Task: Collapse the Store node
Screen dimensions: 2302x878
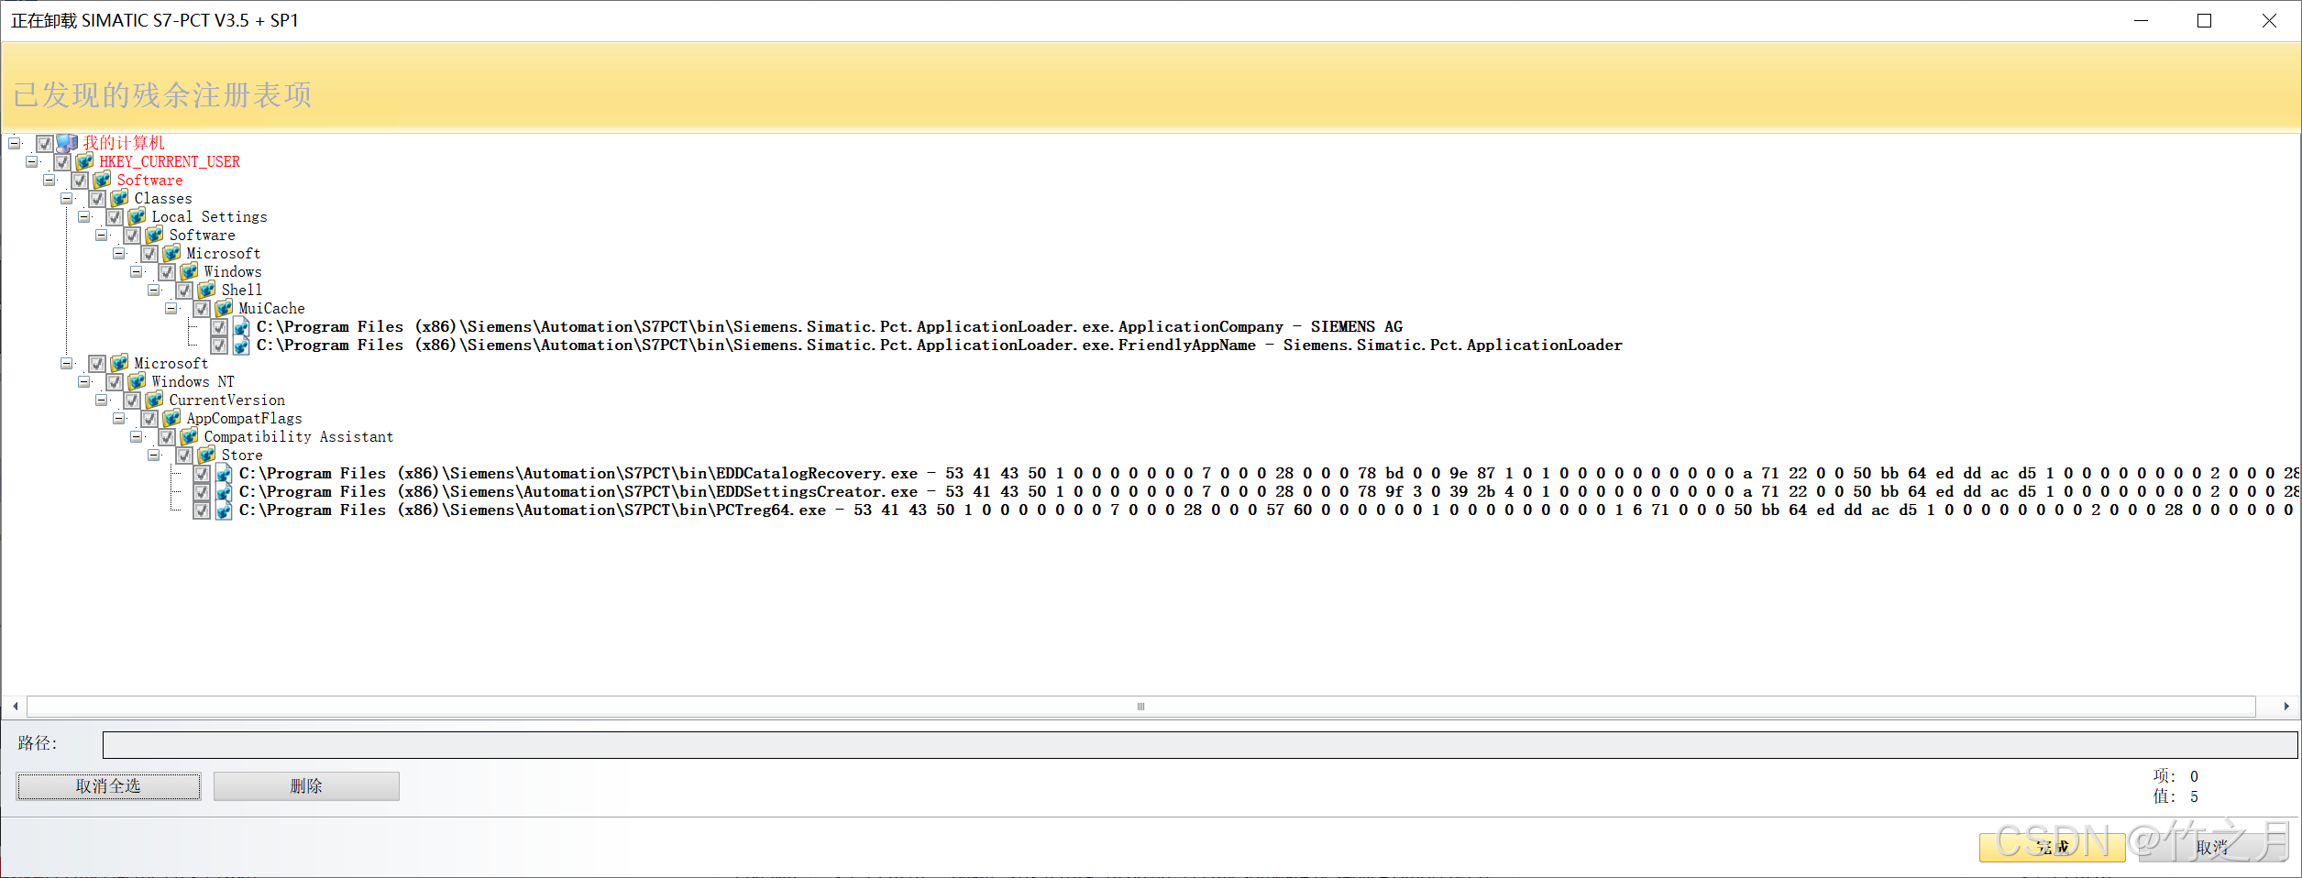Action: (154, 455)
